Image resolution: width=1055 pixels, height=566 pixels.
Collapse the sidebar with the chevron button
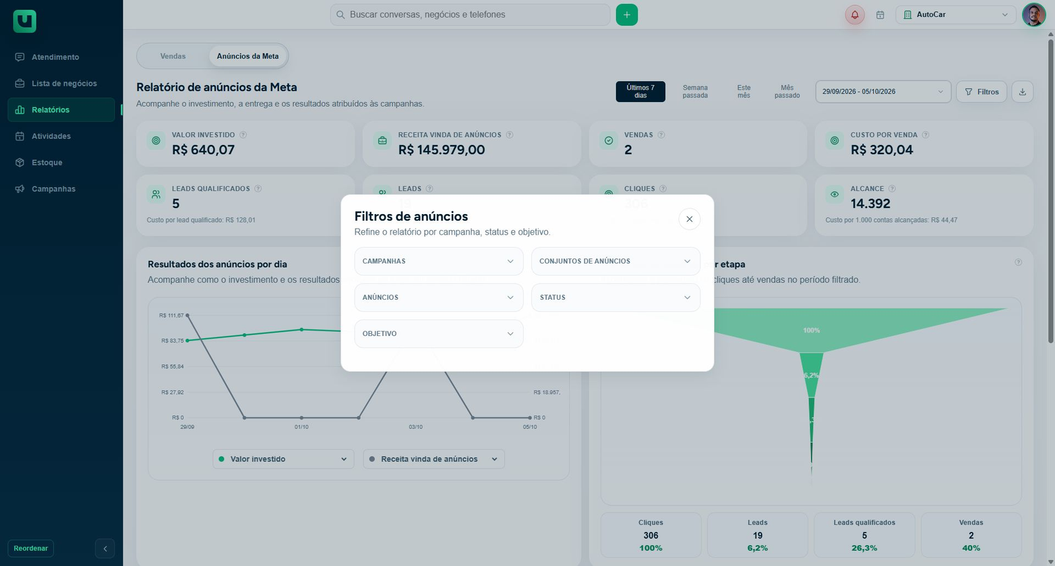pos(105,548)
